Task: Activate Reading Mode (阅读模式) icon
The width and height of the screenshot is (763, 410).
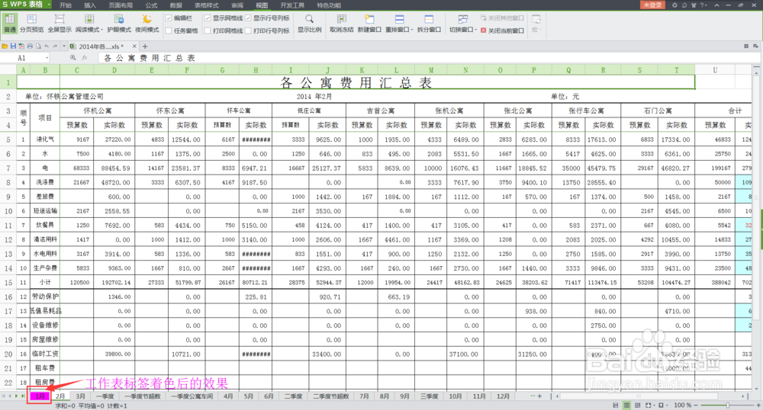Action: [89, 19]
